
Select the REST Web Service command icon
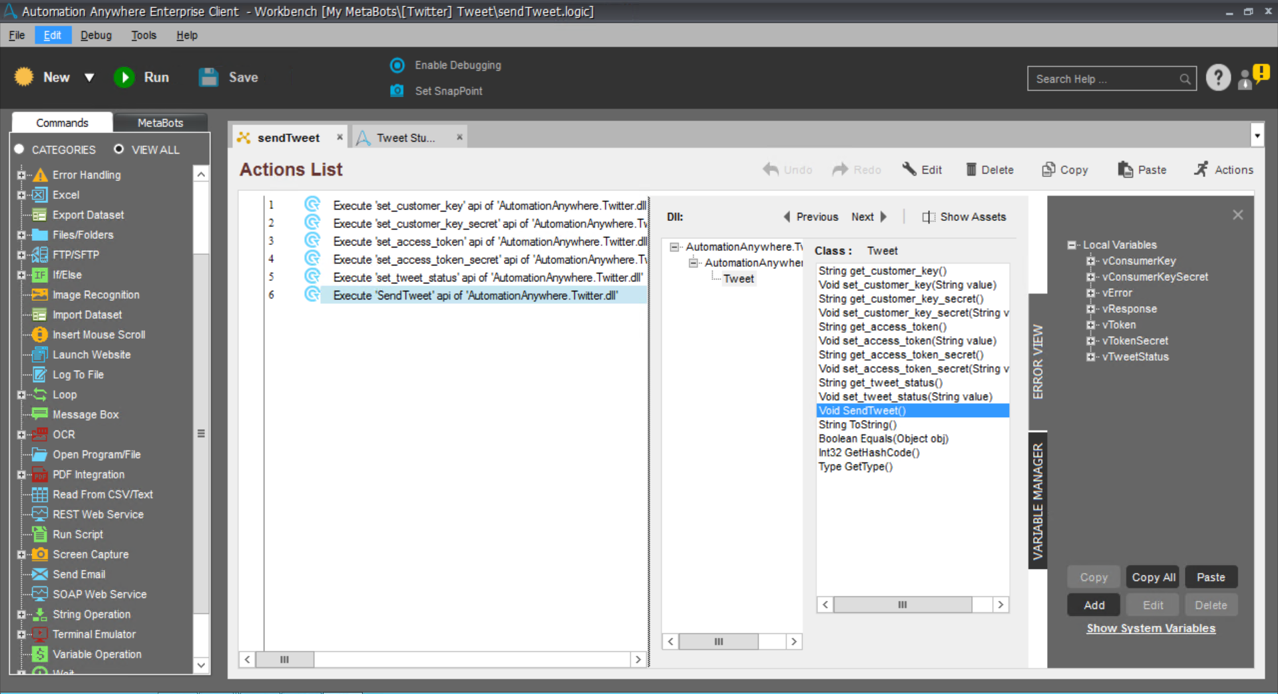click(x=40, y=514)
